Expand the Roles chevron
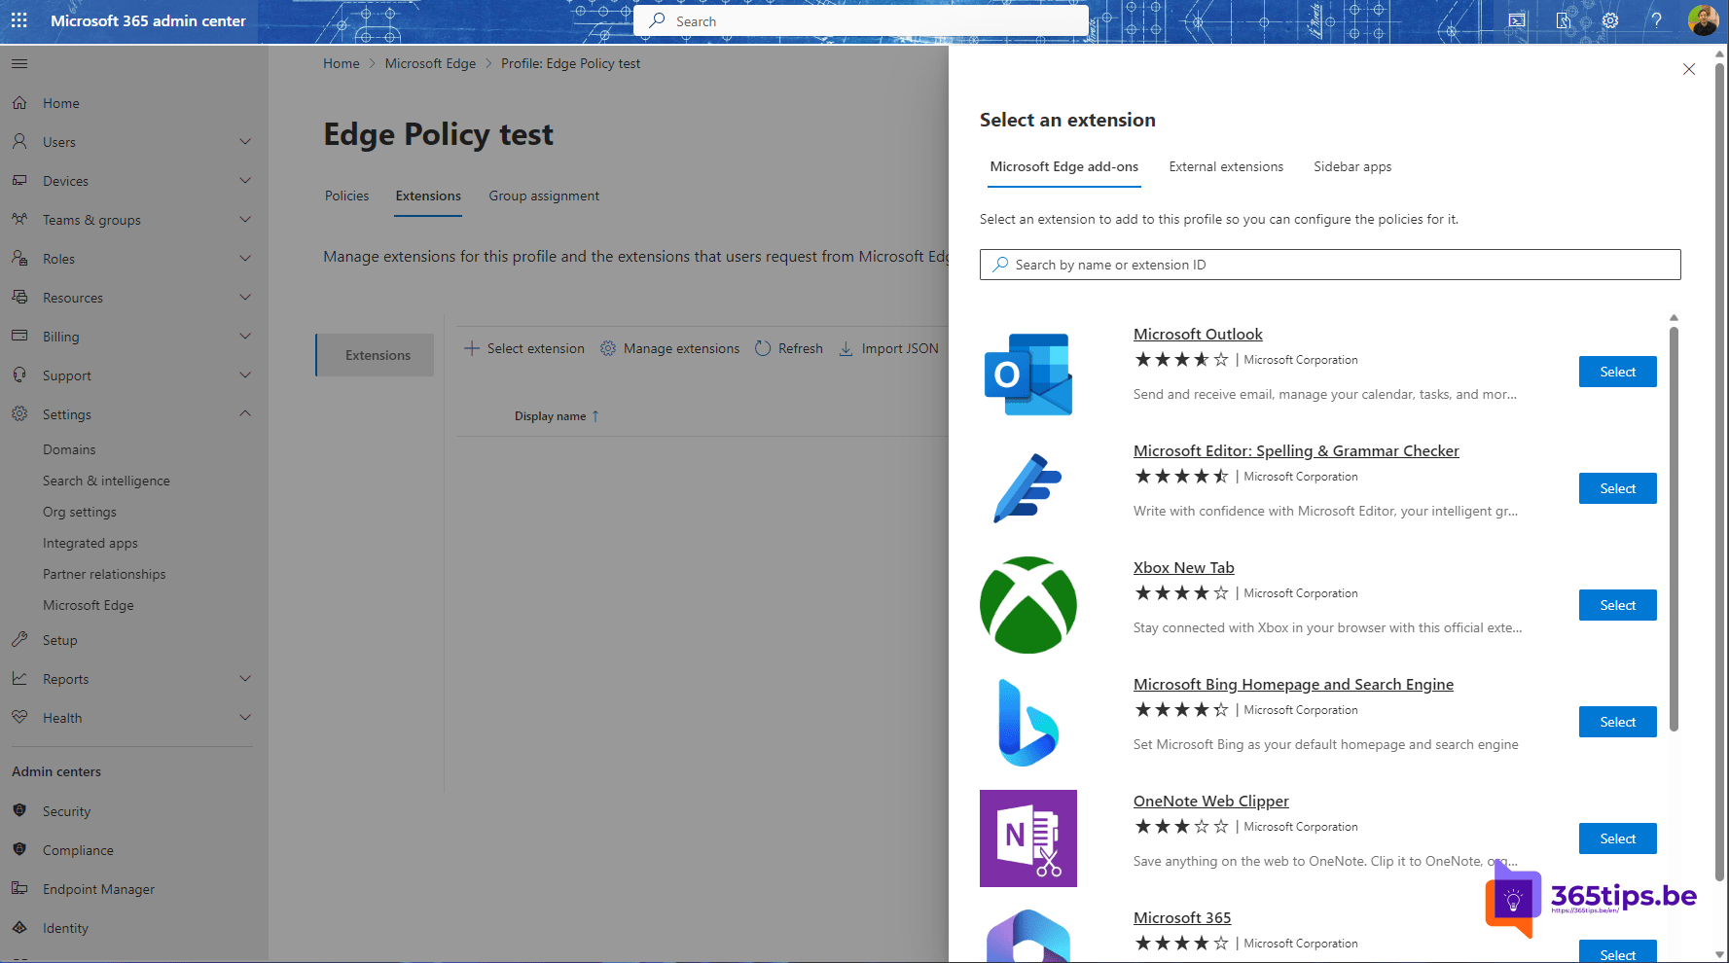The image size is (1729, 963). tap(245, 258)
